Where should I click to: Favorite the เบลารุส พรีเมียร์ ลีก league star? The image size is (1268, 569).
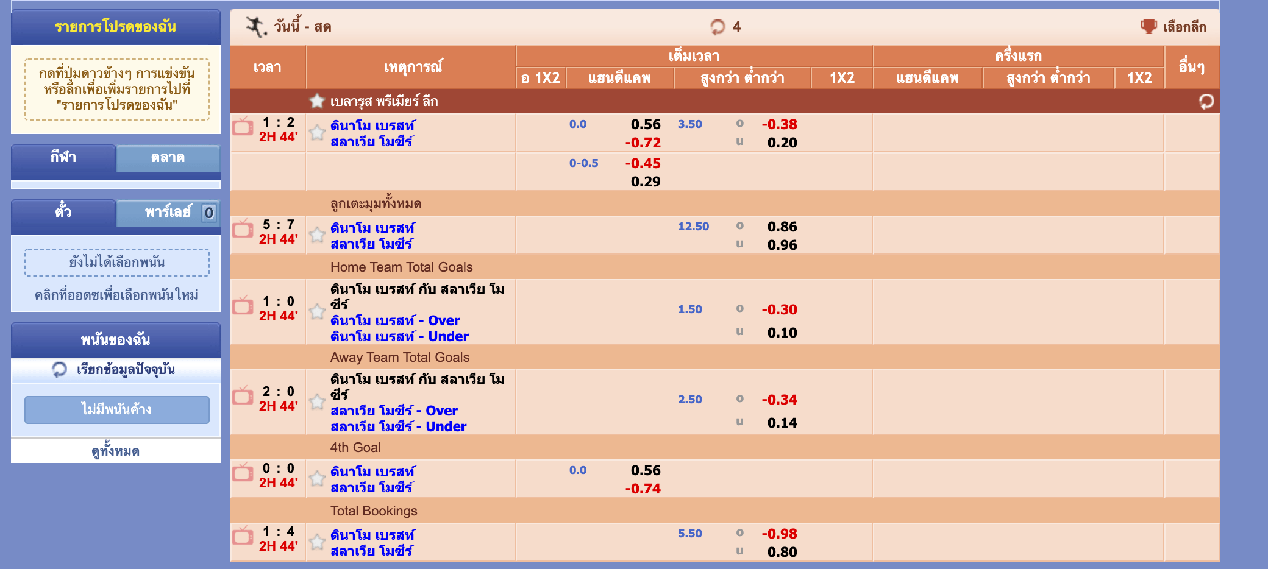click(316, 101)
